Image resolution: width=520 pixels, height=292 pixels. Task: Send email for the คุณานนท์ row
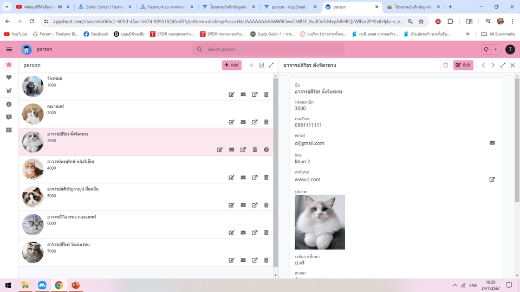[243, 122]
